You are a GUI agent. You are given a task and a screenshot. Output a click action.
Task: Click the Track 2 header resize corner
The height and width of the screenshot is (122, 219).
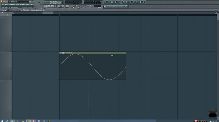tap(11, 79)
